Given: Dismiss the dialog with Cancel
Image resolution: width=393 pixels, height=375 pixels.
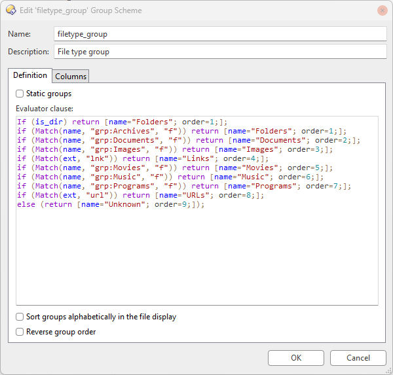Looking at the screenshot, I should 358,358.
